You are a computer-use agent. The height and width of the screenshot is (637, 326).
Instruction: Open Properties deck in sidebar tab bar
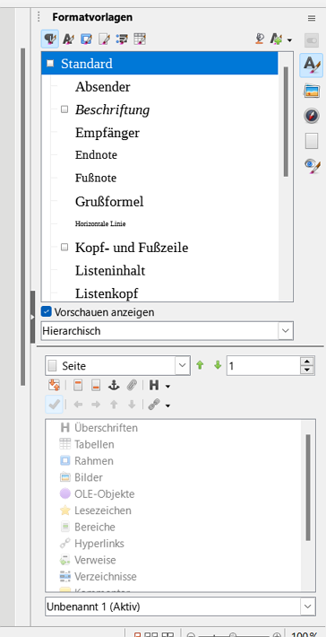click(x=312, y=40)
